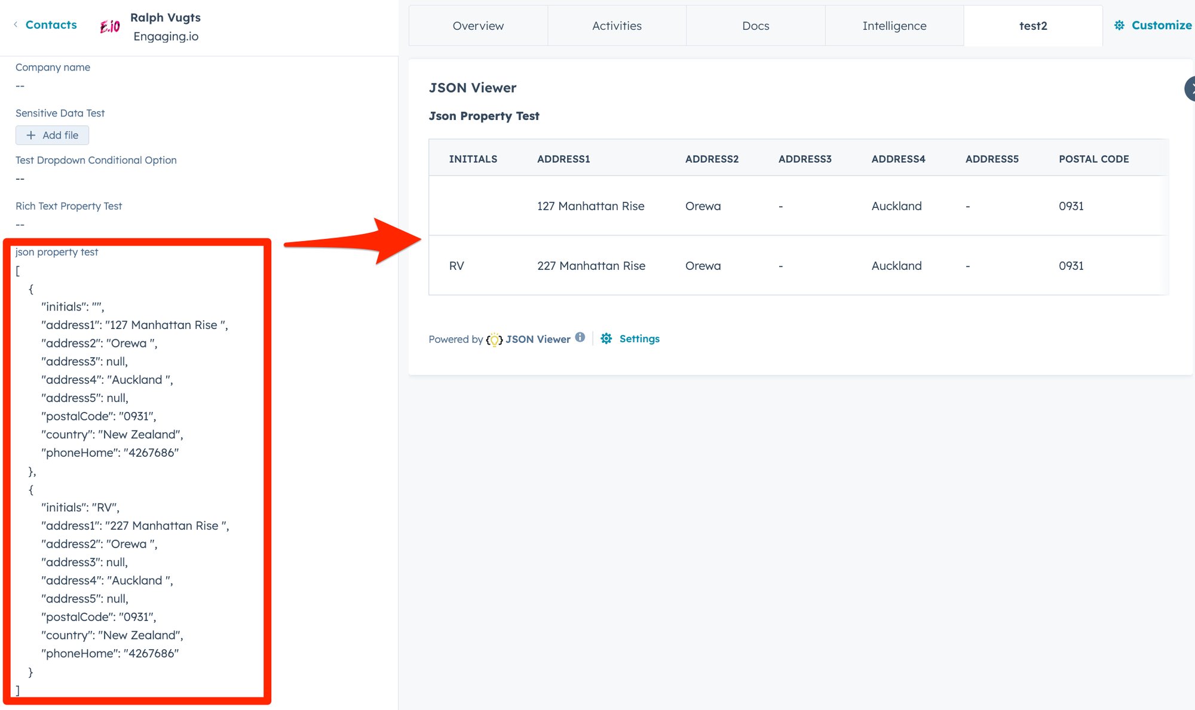1195x710 pixels.
Task: Click the Test Dropdown Conditional Option value
Action: coord(20,179)
